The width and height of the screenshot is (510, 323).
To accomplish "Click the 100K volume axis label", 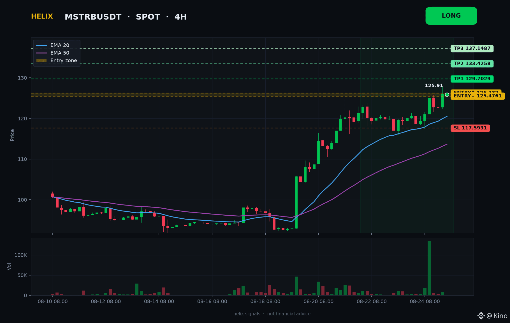I will 21,255.
